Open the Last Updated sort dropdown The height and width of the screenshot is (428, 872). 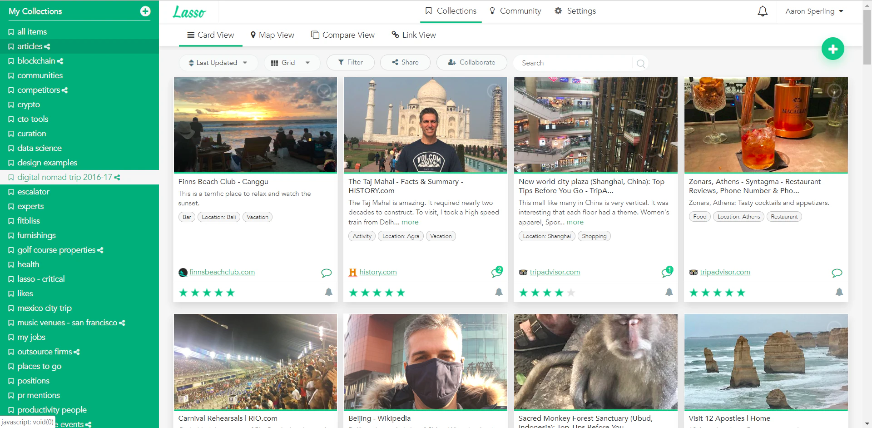(218, 62)
